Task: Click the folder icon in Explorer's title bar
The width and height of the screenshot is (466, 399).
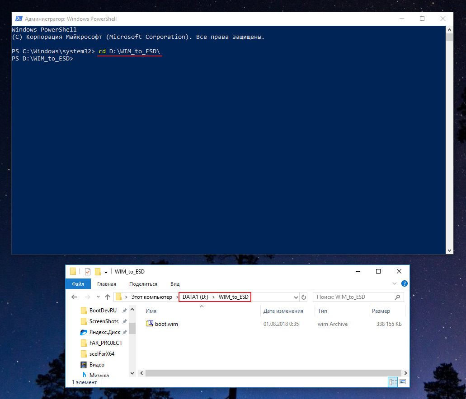Action: pos(73,271)
